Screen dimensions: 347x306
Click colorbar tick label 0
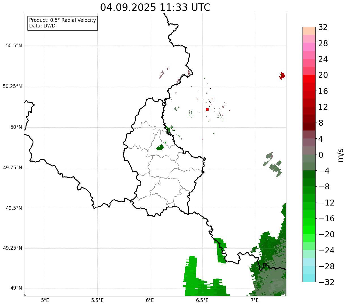pos(321,155)
